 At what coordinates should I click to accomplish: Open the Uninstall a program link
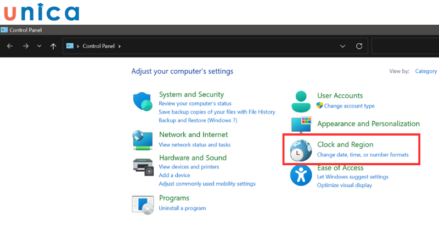click(x=182, y=208)
